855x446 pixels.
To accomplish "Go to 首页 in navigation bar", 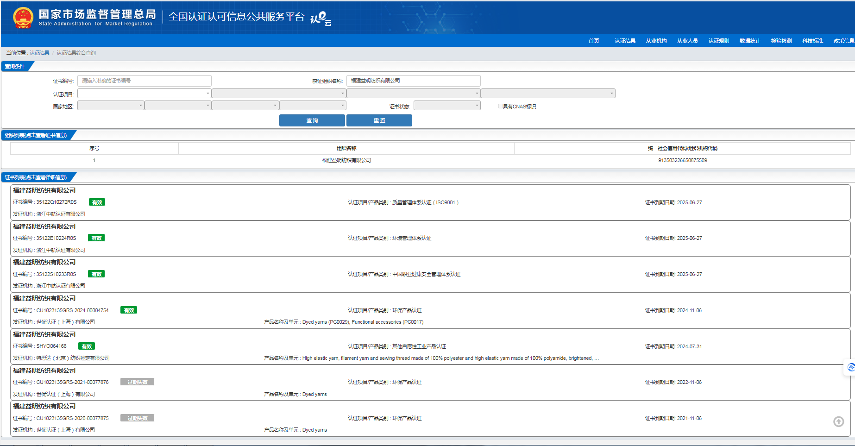I will (x=594, y=41).
